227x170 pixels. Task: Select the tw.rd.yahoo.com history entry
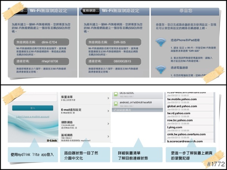coord(190,115)
